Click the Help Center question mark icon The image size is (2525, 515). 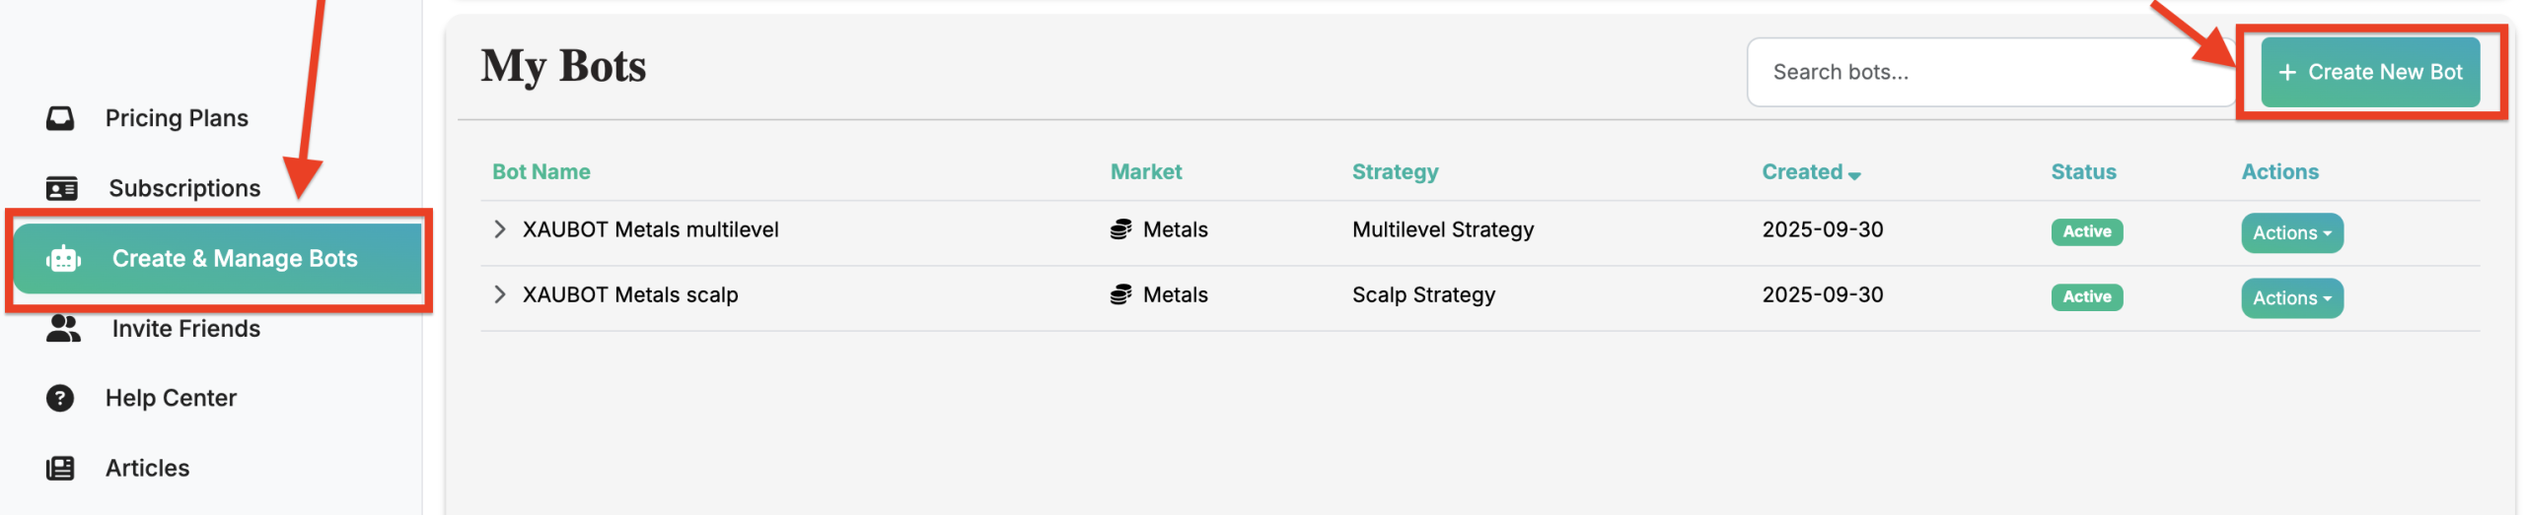click(60, 398)
